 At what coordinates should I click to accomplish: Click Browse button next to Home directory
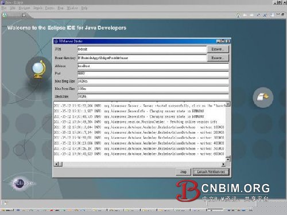click(218, 58)
